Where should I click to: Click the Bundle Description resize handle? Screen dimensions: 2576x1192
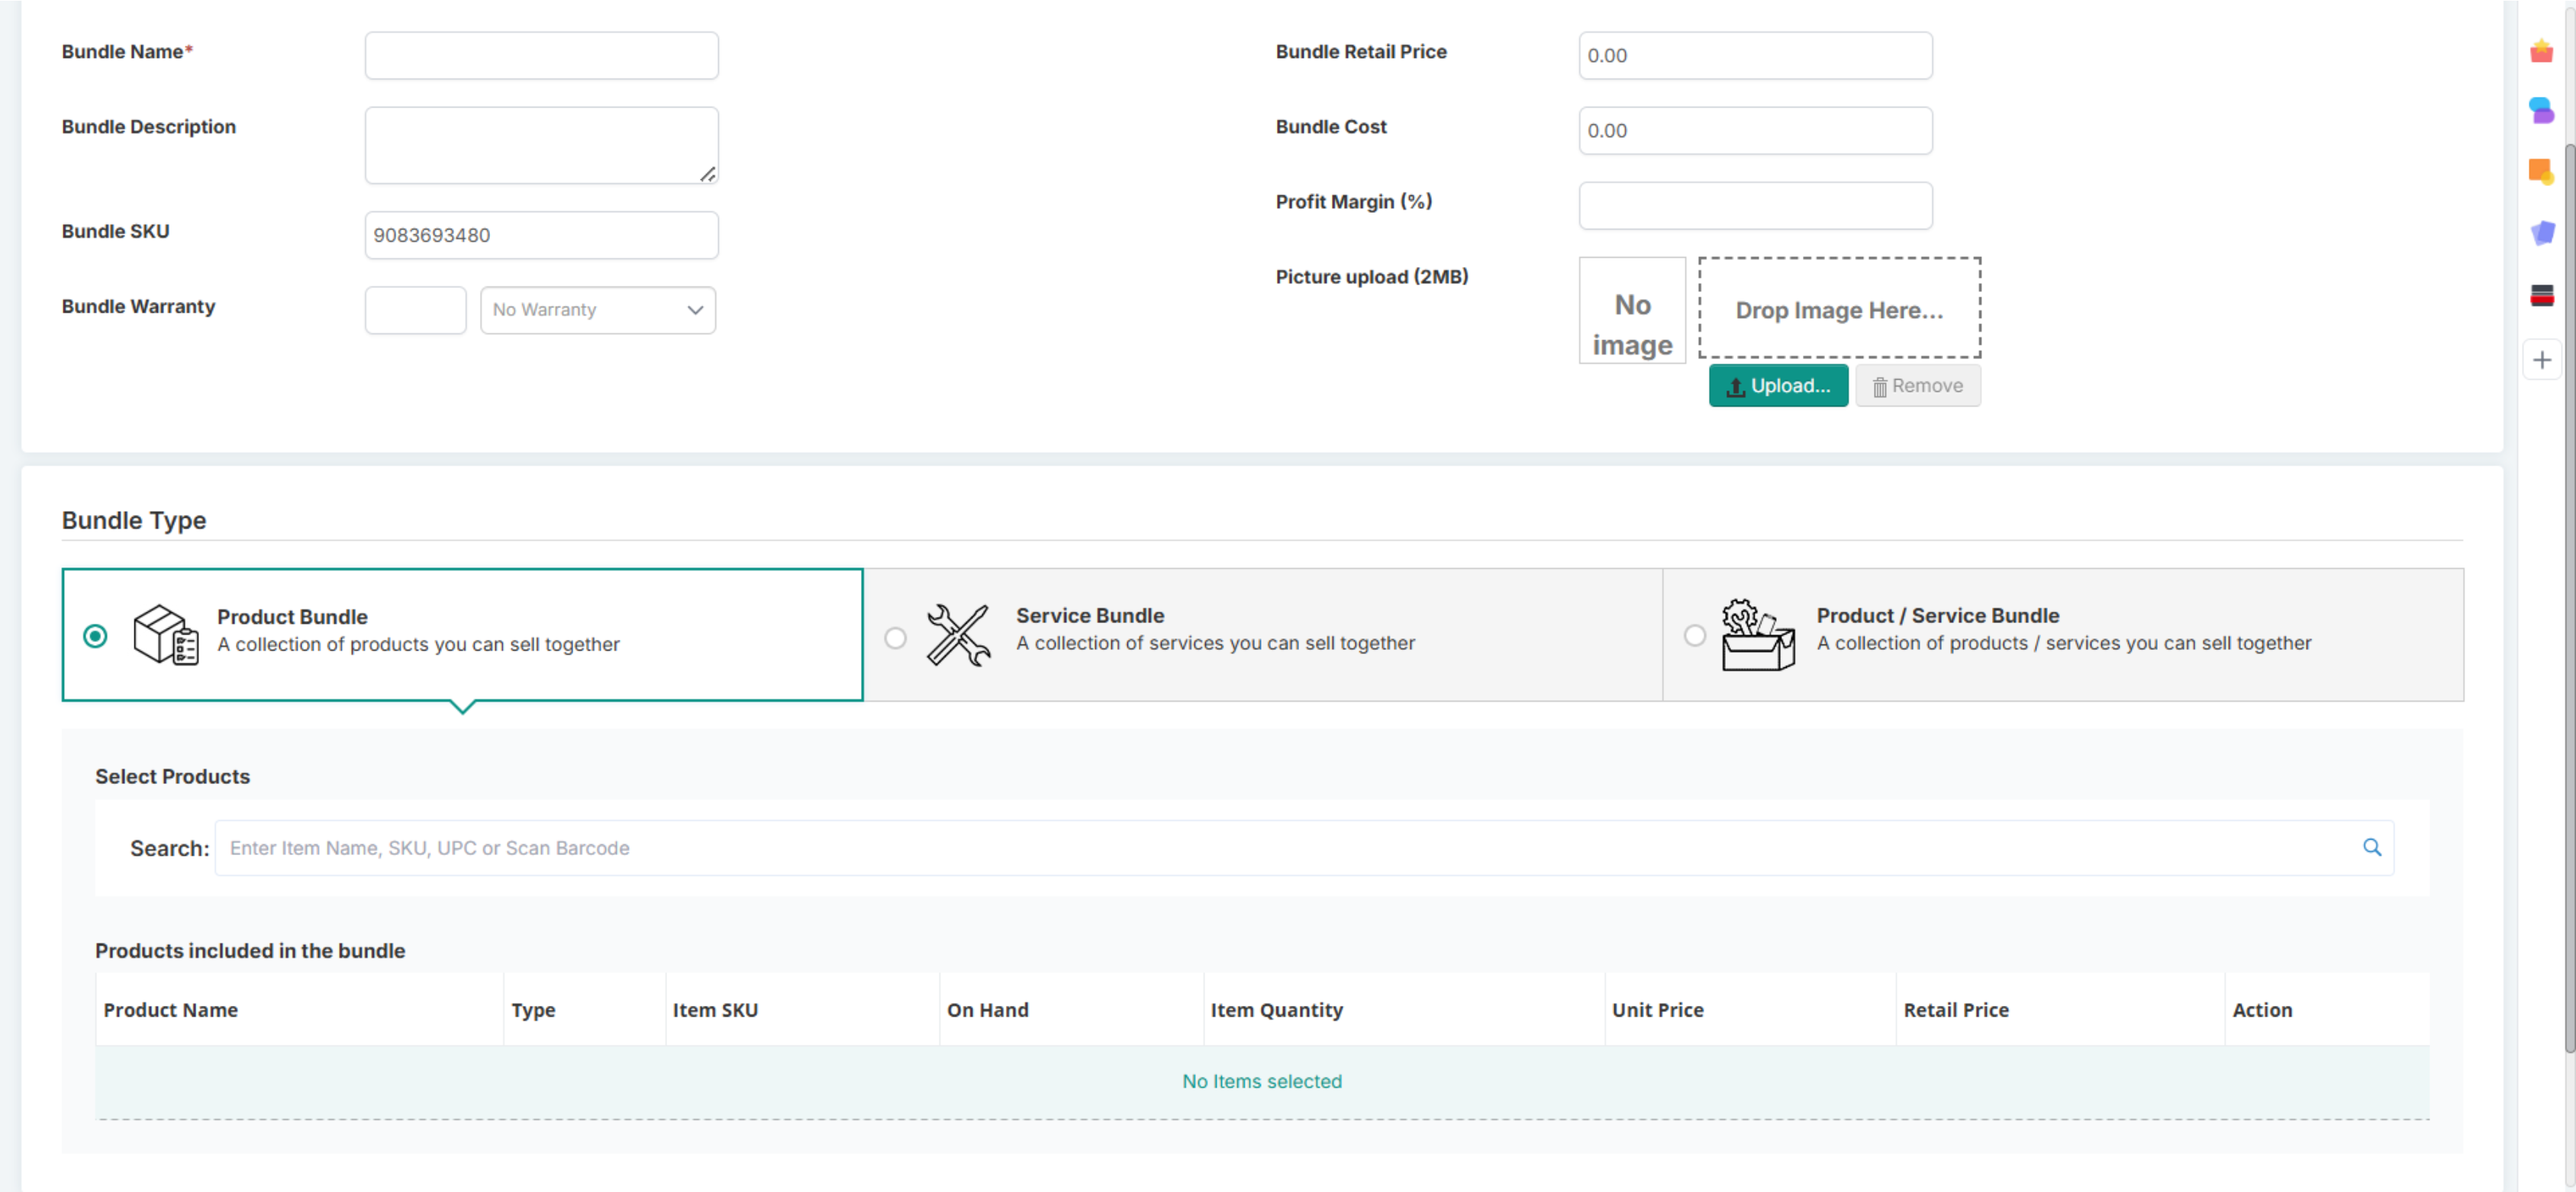pyautogui.click(x=708, y=174)
